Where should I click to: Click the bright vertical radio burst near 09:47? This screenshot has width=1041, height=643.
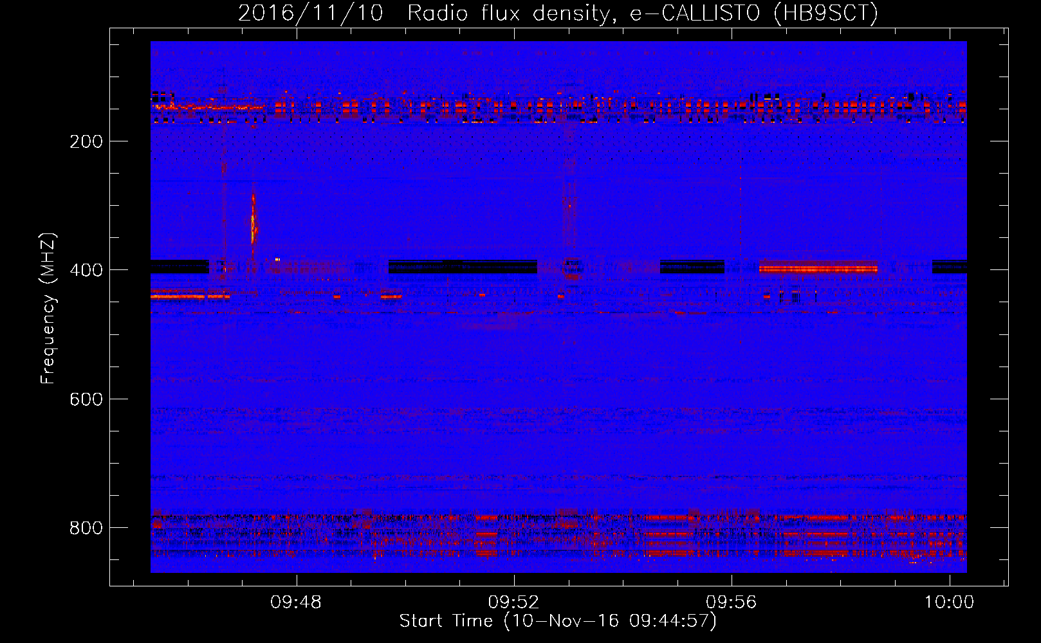tap(253, 219)
